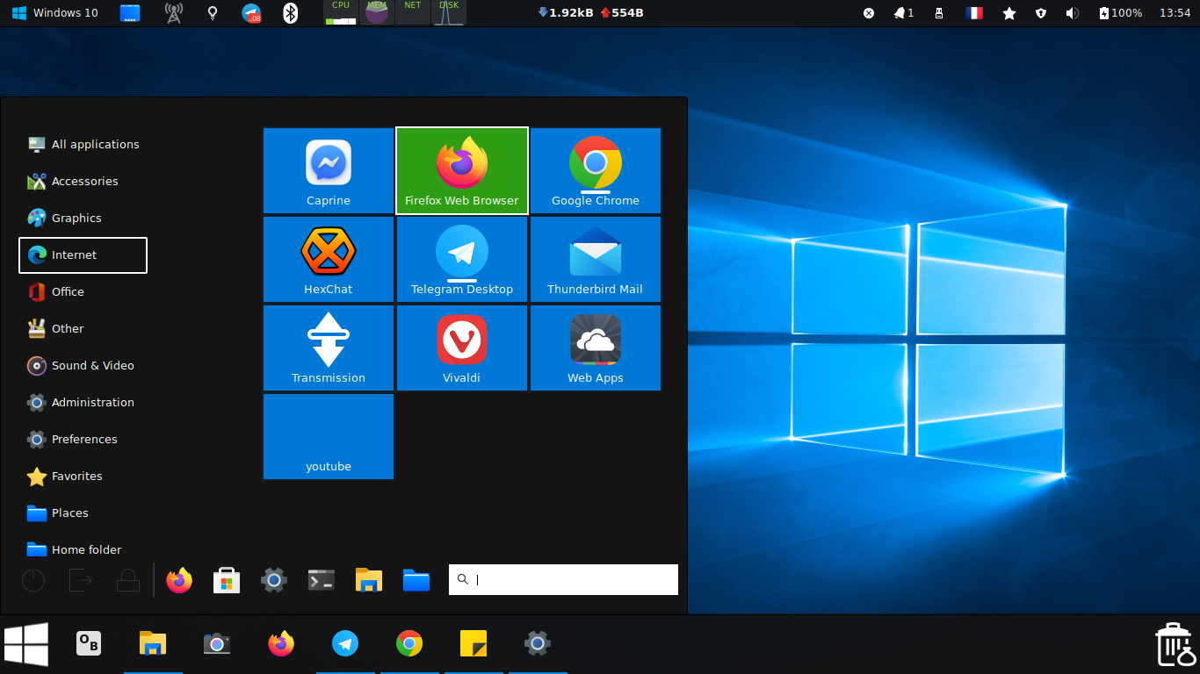Click the volume speaker icon
Viewport: 1200px width, 674px height.
(x=1073, y=13)
